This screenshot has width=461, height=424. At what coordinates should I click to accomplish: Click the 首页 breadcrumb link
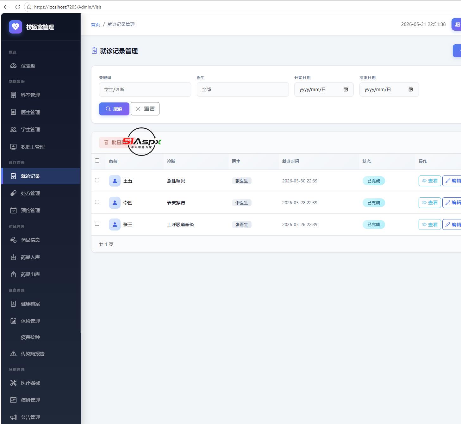tap(96, 24)
